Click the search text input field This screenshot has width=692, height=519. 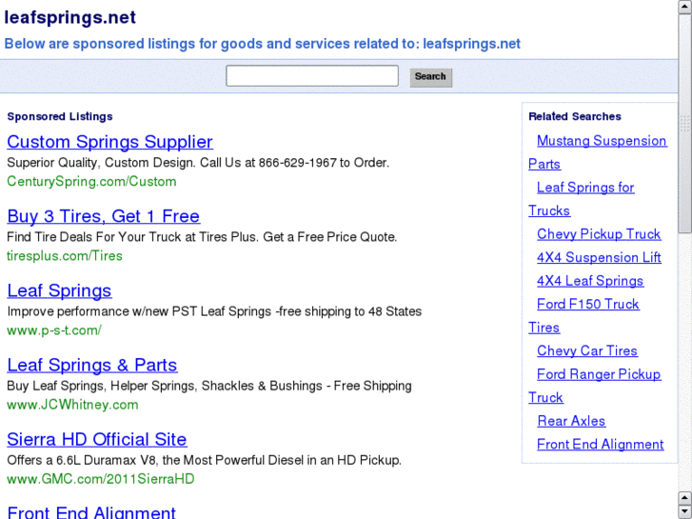[x=311, y=76]
